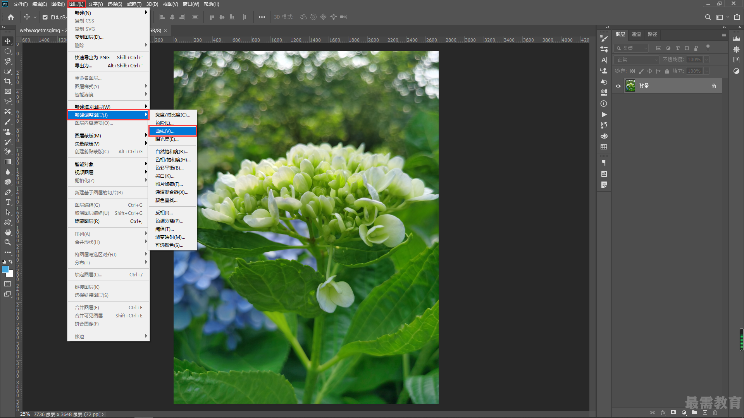
Task: Create new group folder icon
Action: point(694,412)
